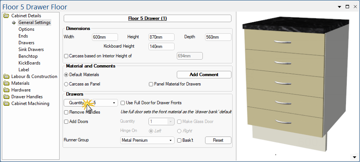Click the window options arrow in the title bar

[339, 7]
